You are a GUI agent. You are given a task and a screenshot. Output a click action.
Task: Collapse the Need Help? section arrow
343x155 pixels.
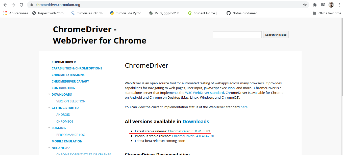click(x=49, y=148)
